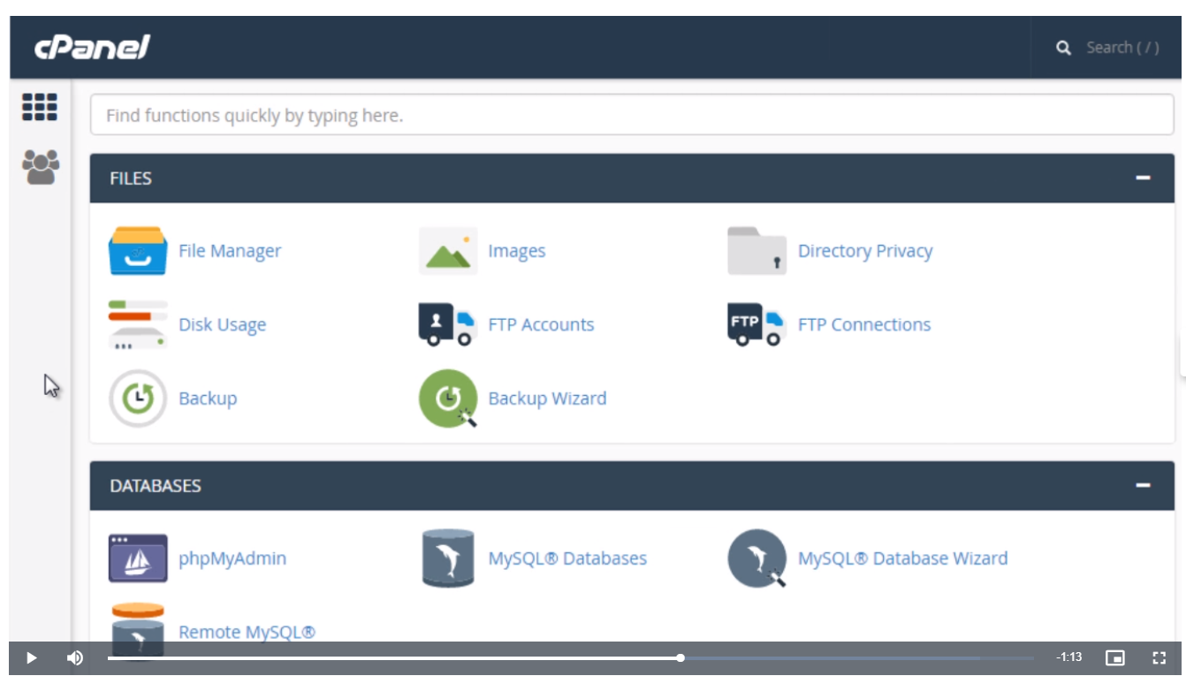The height and width of the screenshot is (676, 1186).
Task: Click the MySQL Databases dolphin icon
Action: (x=448, y=558)
